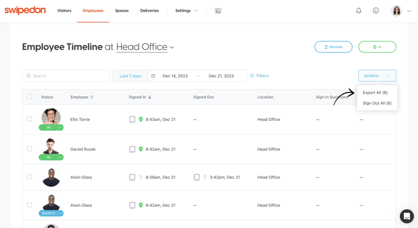Open the chat support widget
The height and width of the screenshot is (228, 418).
(x=406, y=216)
